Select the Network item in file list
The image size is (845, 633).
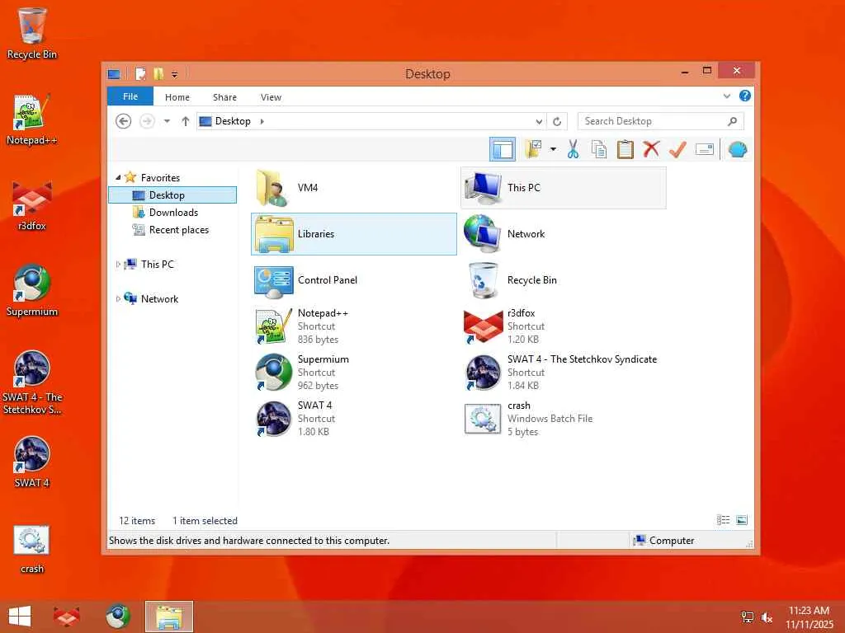(563, 233)
